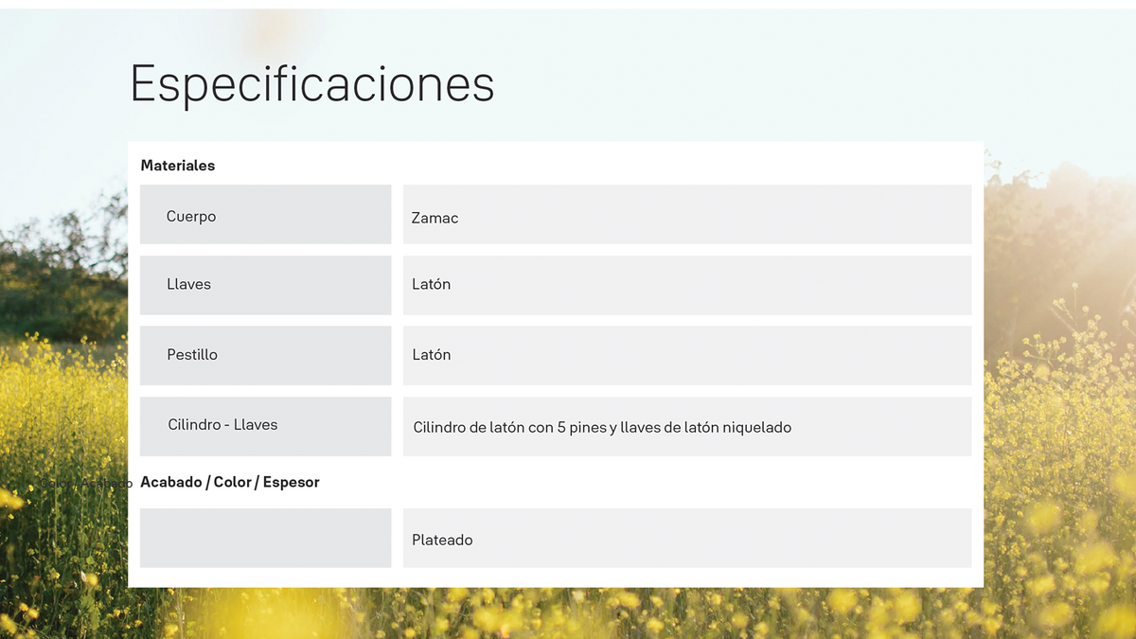
Task: Click the empty label cell beside Plateado
Action: [265, 538]
